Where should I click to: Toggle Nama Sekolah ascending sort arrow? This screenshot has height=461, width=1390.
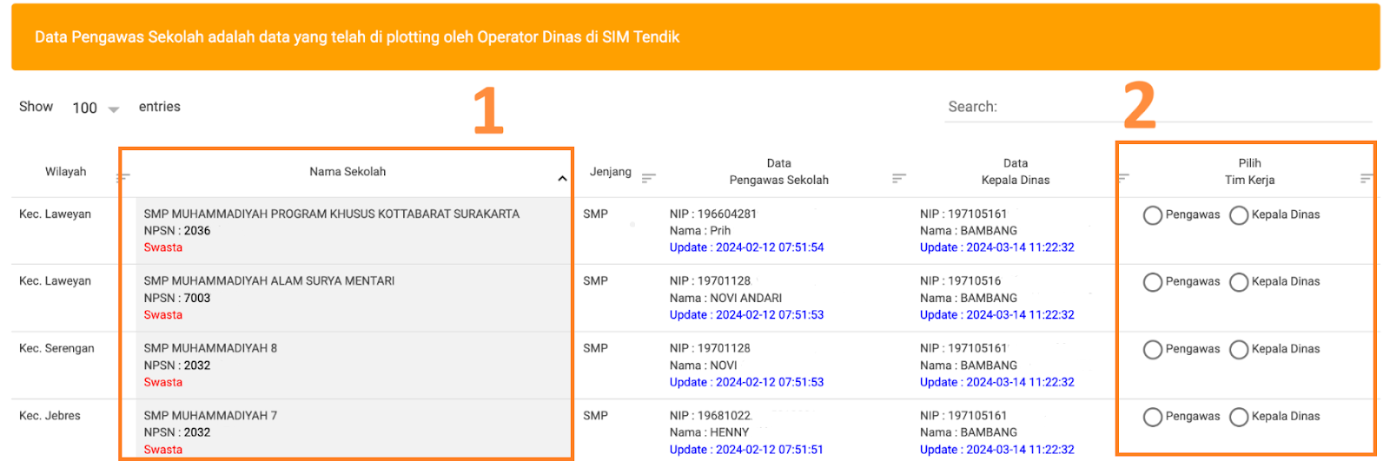coord(562,179)
